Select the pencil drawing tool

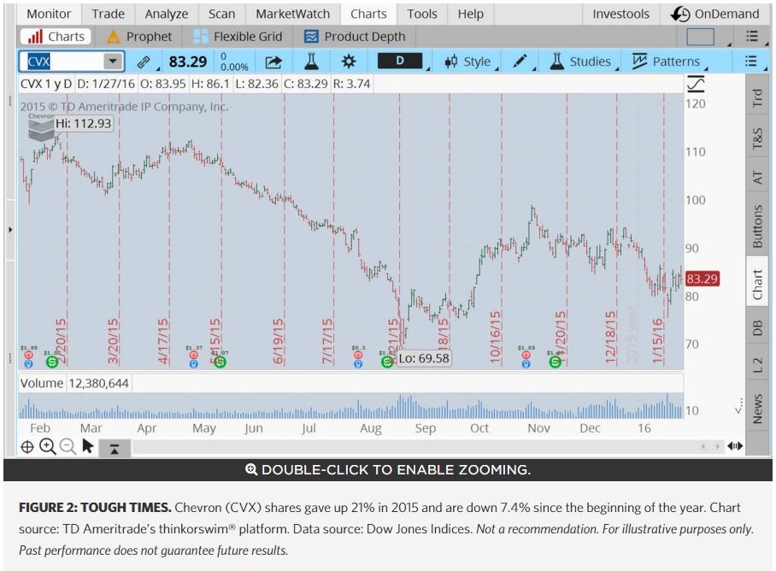pos(520,62)
